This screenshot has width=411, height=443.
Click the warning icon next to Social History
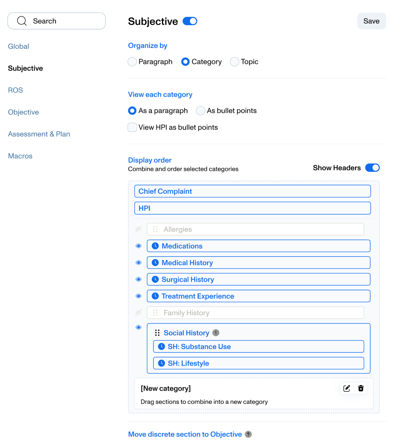pyautogui.click(x=216, y=332)
